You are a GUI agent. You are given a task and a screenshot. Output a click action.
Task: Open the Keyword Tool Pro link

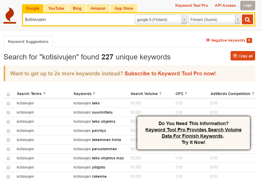coord(192,5)
